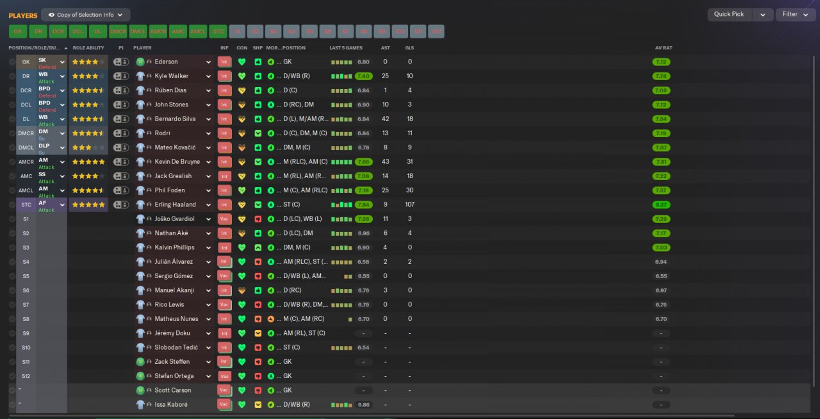Open player instructions icon for Kevin De Bruyne
Image resolution: width=820 pixels, height=419 pixels.
[x=120, y=162]
